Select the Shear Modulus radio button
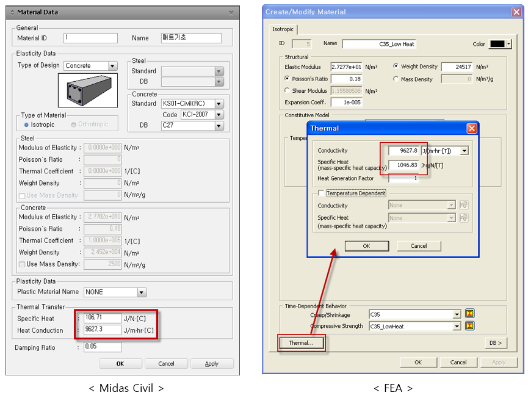Viewport: 528px width, 398px height. pos(287,90)
